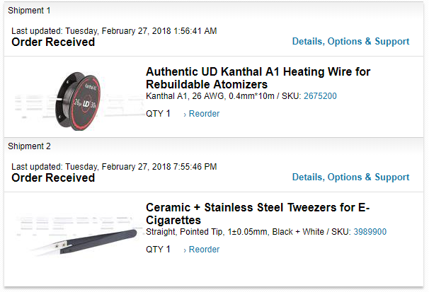This screenshot has width=429, height=292.
Task: Click the QTY 1 text for the heating wire
Action: click(x=158, y=114)
